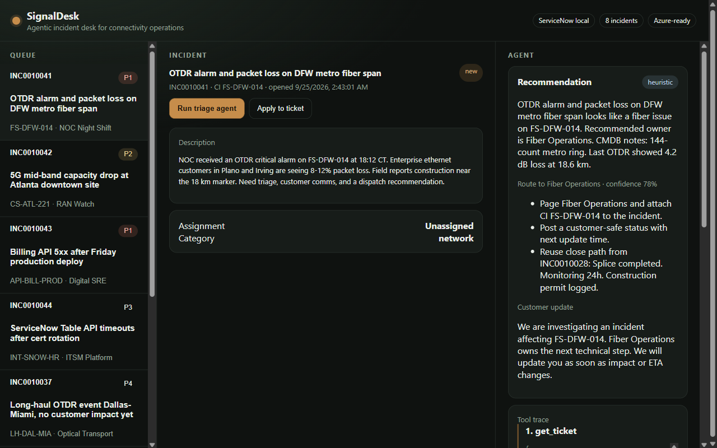Select the Long-haul OTDR Dallas-Miami incident
The height and width of the screenshot is (448, 717).
[x=74, y=408]
